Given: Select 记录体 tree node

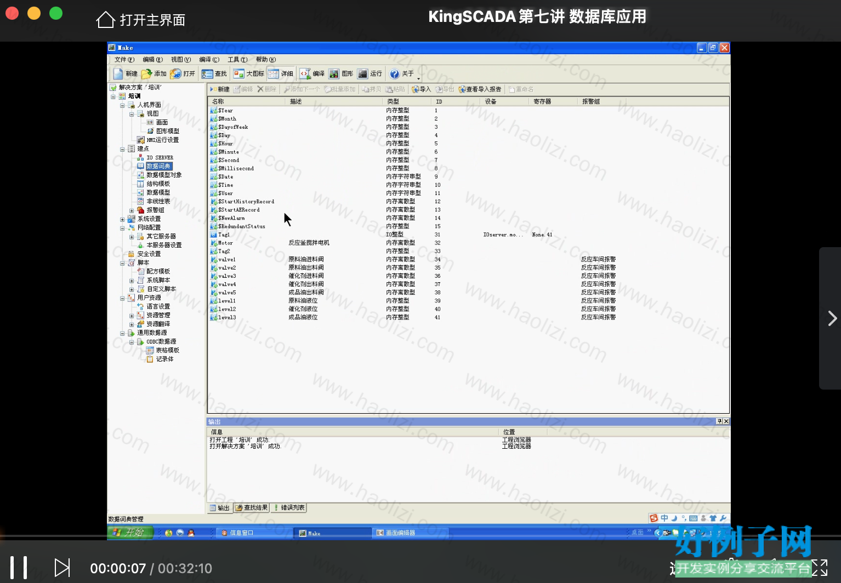Looking at the screenshot, I should pos(164,359).
